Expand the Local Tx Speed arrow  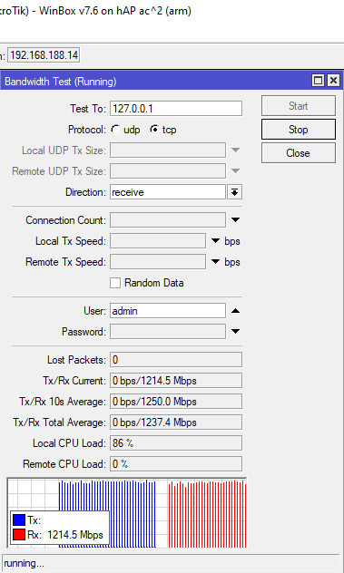coord(215,241)
